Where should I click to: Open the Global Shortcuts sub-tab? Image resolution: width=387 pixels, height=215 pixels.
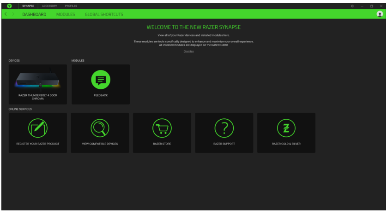[x=104, y=15]
